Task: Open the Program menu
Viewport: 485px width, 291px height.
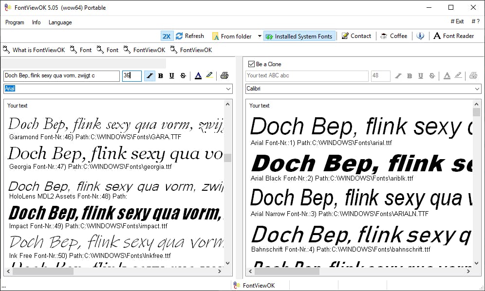Action: [15, 22]
